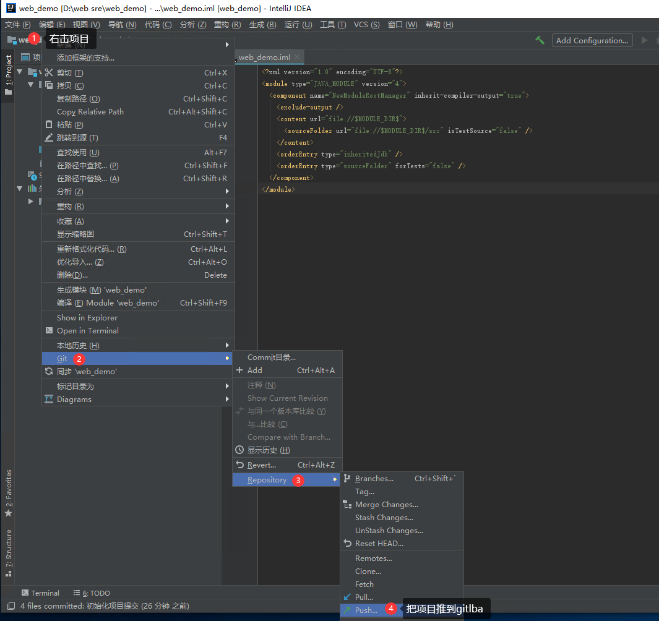
Task: Click the pencil icon next to 跳转到源
Action: (x=49, y=137)
